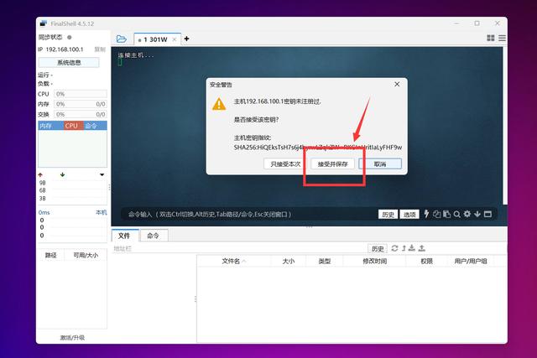Click 只接受本次 in security warning

[285, 164]
